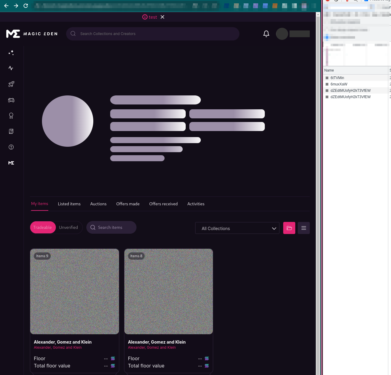
Task: Expand the All Collections dropdown
Action: 237,229
